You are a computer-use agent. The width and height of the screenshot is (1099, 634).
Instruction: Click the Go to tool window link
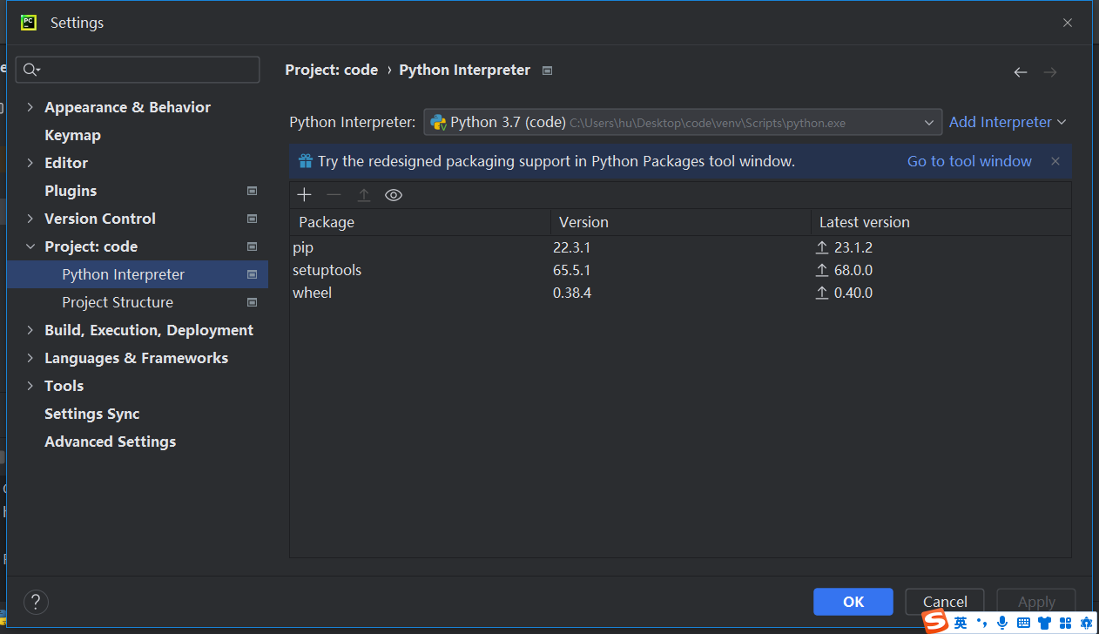coord(969,161)
